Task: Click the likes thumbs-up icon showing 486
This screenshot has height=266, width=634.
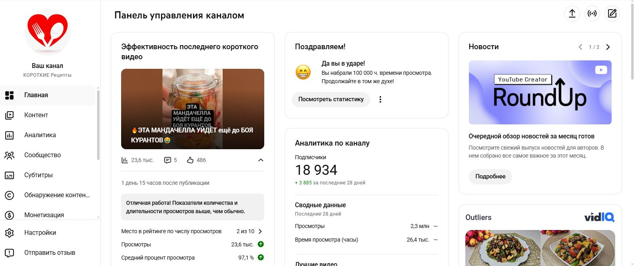Action: pos(190,160)
